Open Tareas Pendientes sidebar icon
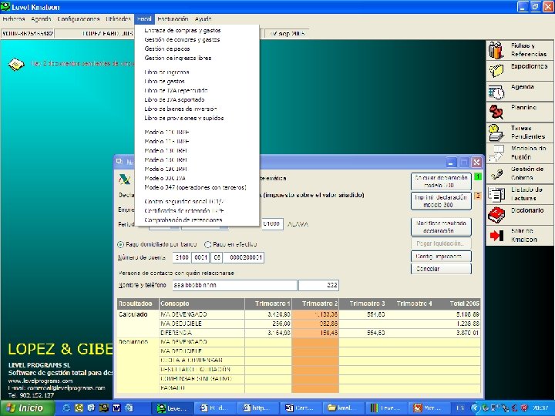Viewport: 555px width, 416px height. (496, 133)
